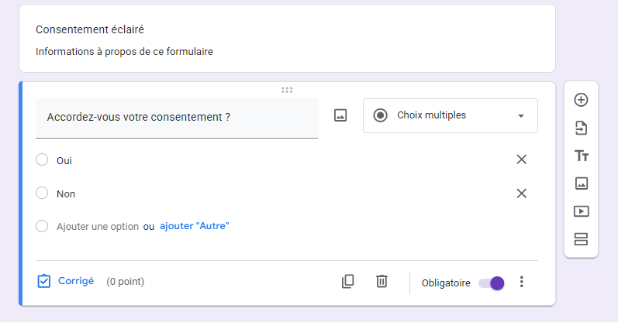Open the Choix multiples type dropdown
618x322 pixels.
pos(450,115)
